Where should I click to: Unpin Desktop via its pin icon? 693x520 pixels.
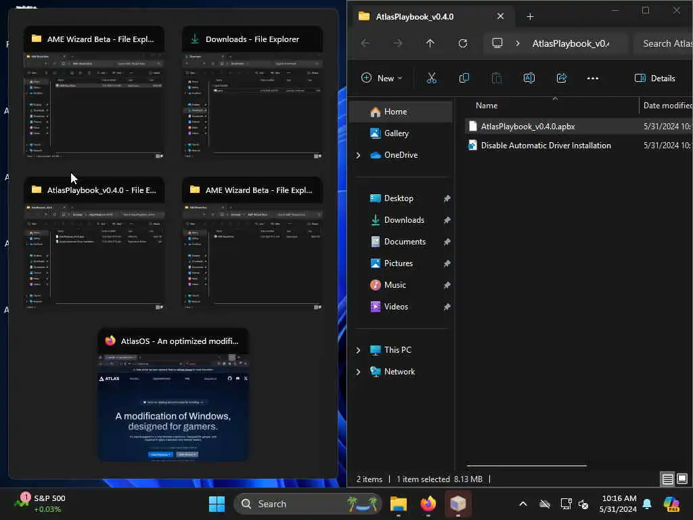447,198
